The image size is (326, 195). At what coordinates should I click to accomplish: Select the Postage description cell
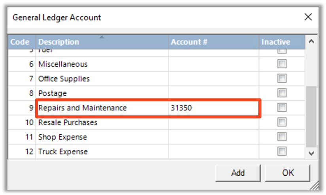coord(102,93)
